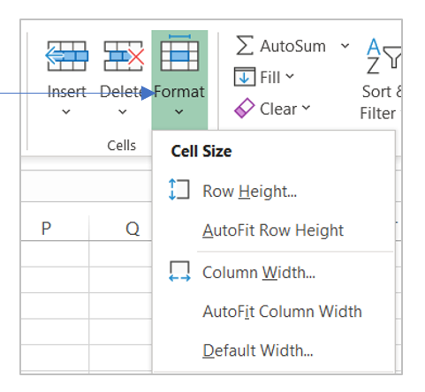Click the Delete cells icon
This screenshot has height=392, width=425.
pyautogui.click(x=124, y=56)
